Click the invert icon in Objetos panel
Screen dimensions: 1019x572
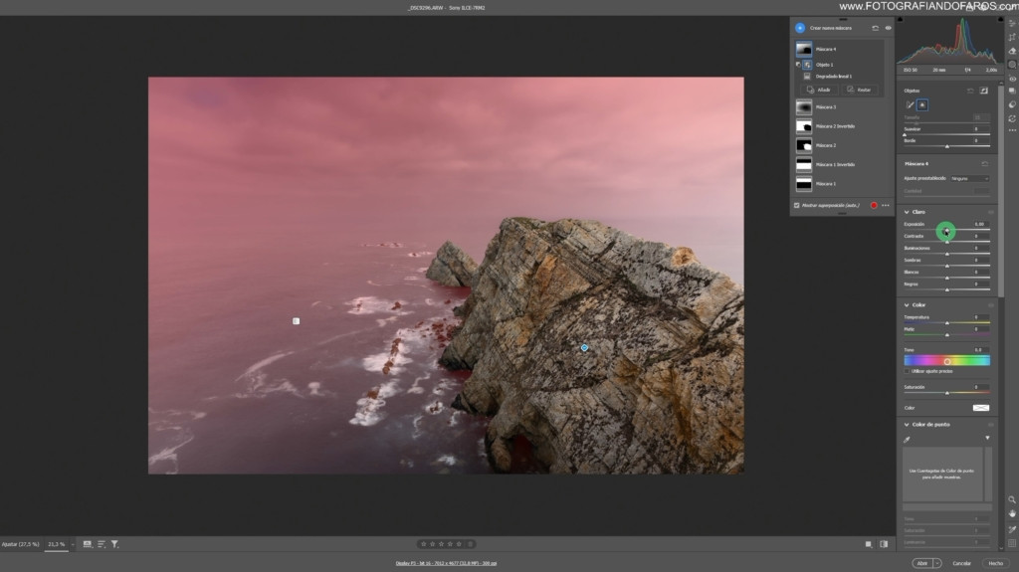[983, 91]
